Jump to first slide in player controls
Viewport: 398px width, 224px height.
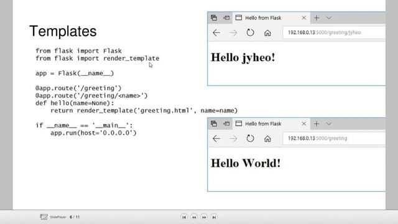click(x=184, y=217)
